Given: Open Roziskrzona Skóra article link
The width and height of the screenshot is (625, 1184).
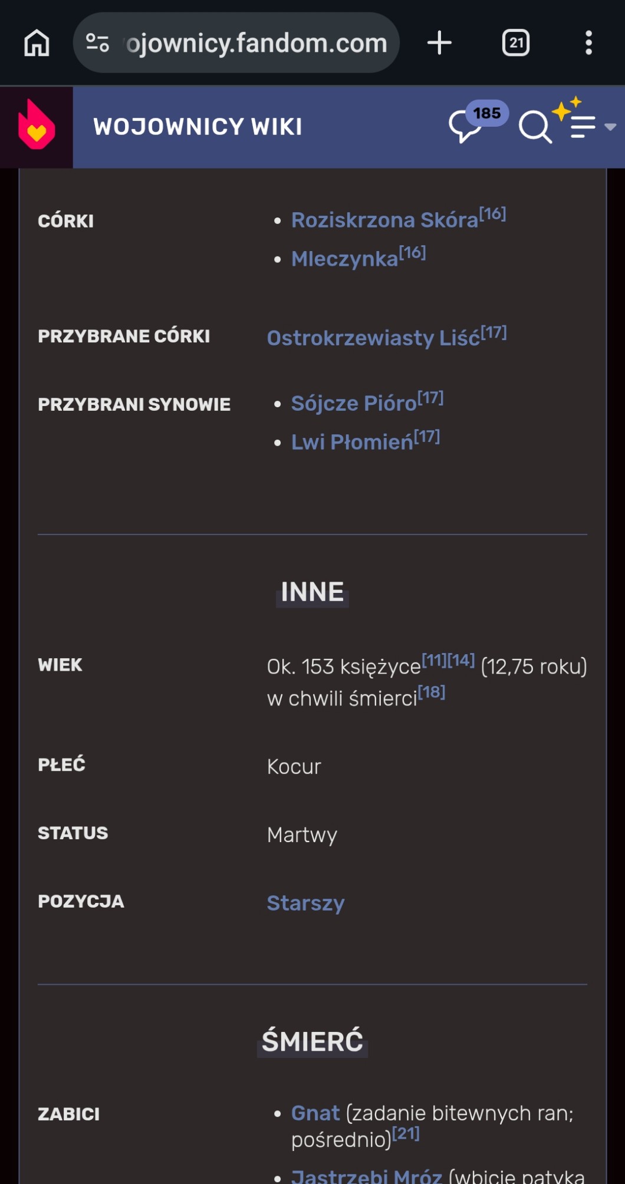Looking at the screenshot, I should [384, 220].
